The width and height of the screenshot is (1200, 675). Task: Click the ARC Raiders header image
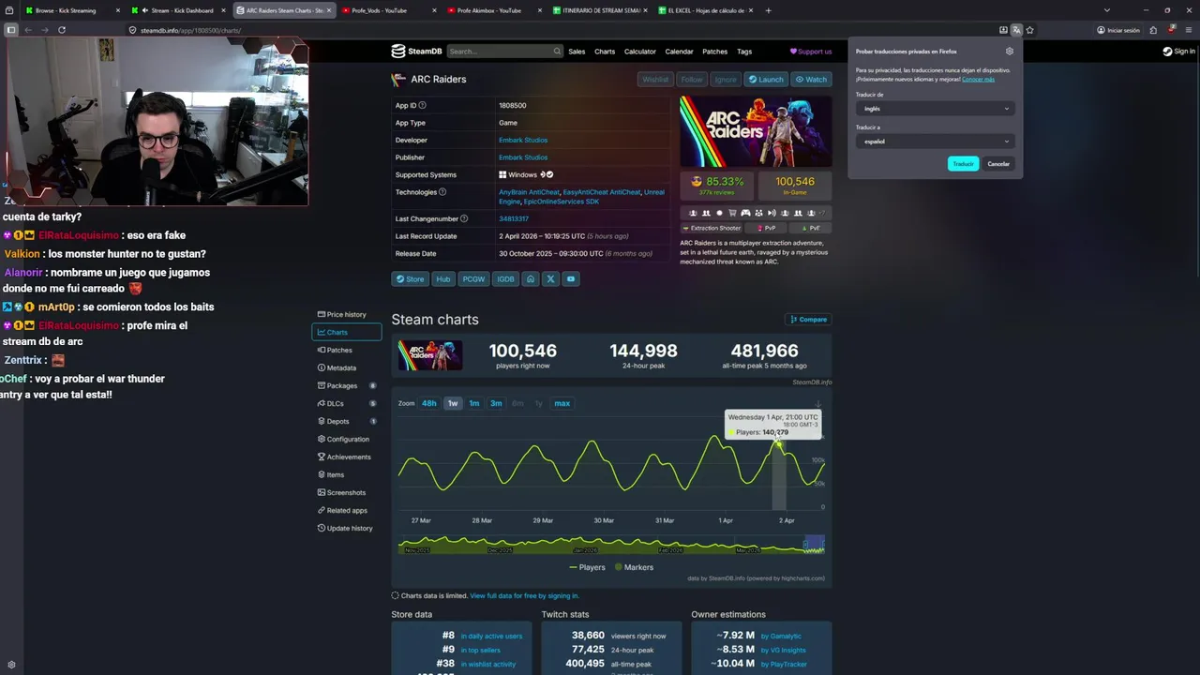(x=756, y=131)
